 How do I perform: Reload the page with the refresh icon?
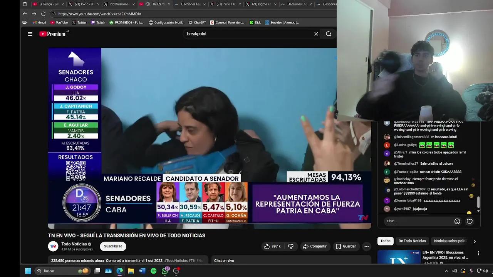[x=43, y=14]
